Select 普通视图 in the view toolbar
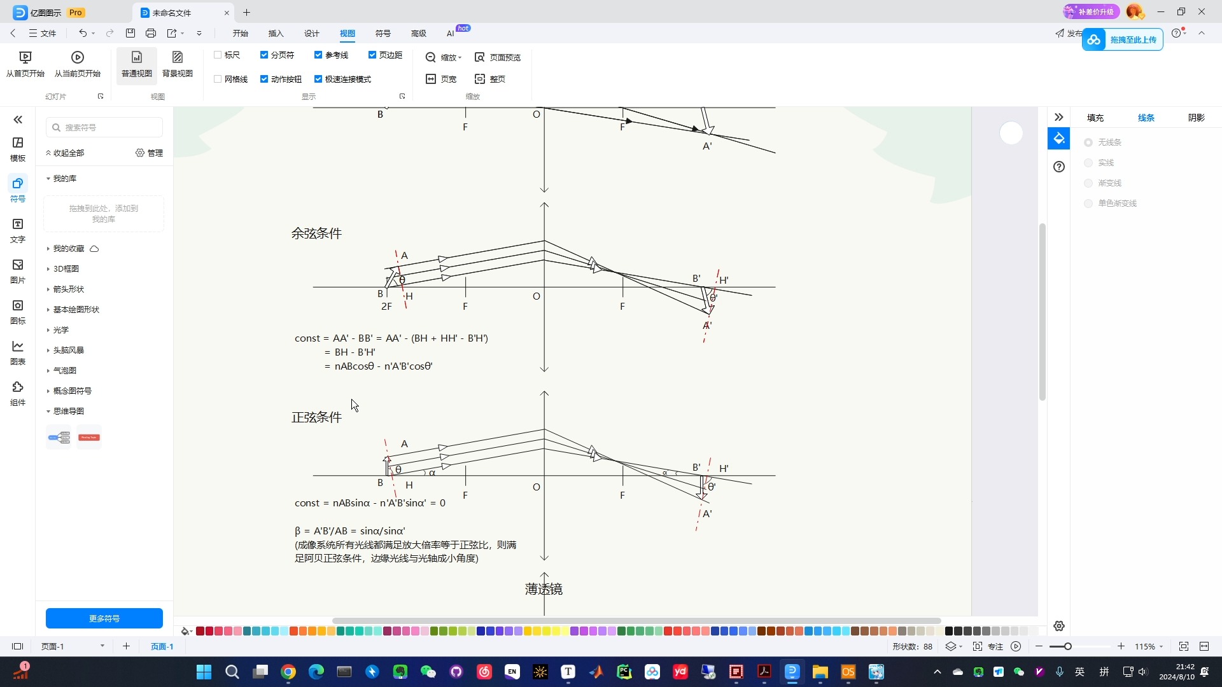1222x687 pixels. pos(136,64)
